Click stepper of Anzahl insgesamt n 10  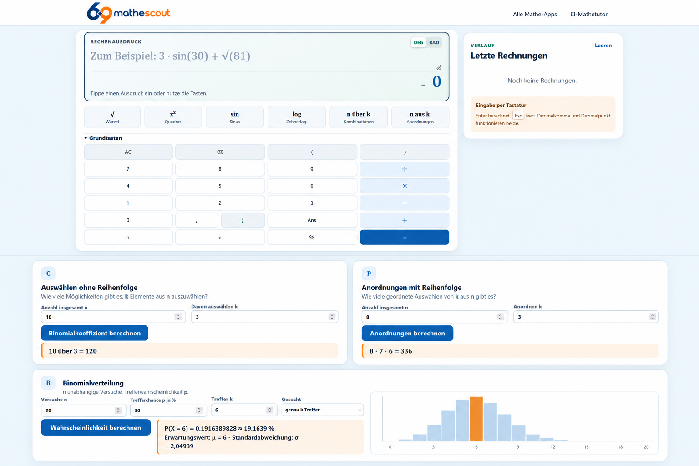point(178,317)
